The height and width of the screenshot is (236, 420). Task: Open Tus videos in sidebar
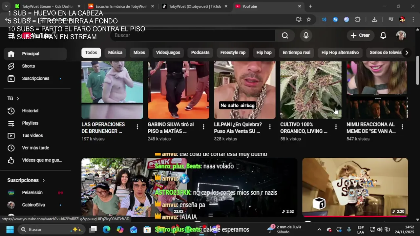pyautogui.click(x=35, y=135)
